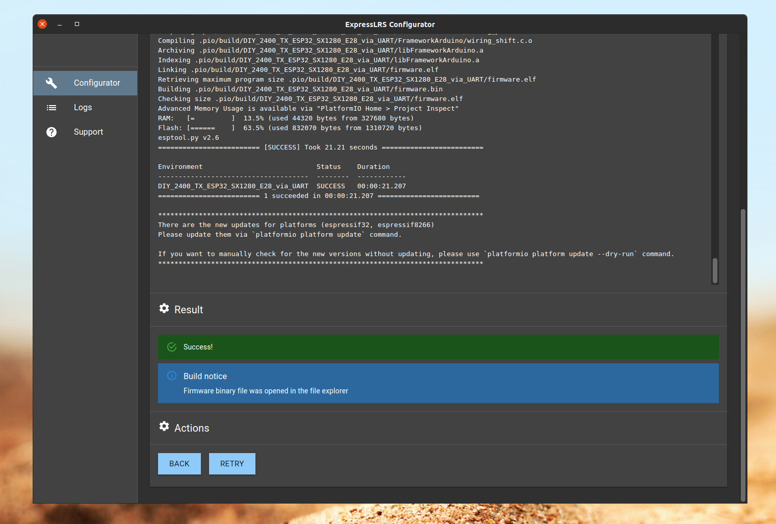This screenshot has height=524, width=776.
Task: Minimize the ExpressLRS Configurator window
Action: point(60,24)
